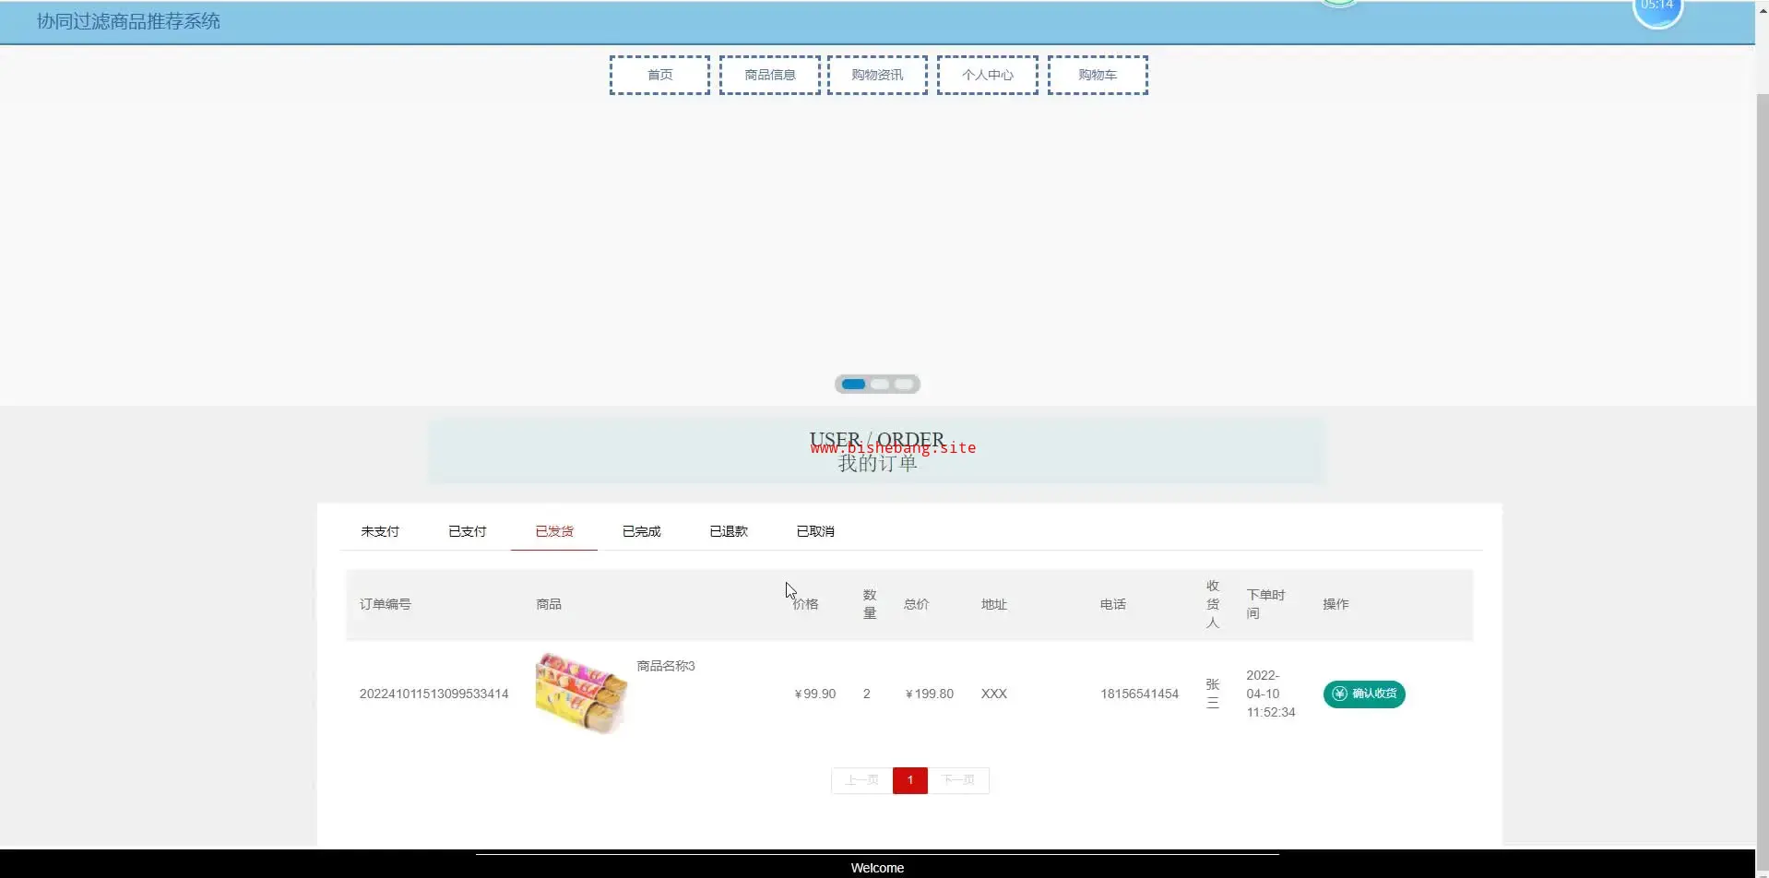This screenshot has width=1769, height=878.
Task: Click the 商品名称3 product name
Action: [666, 666]
